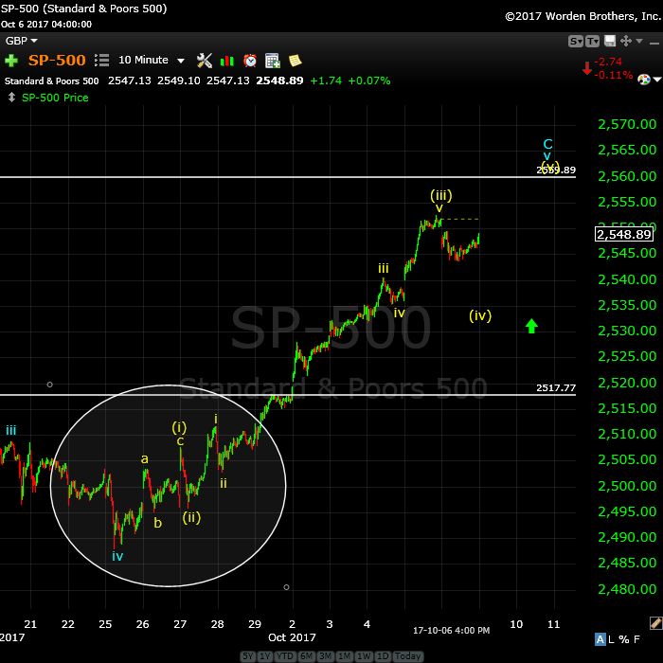663x663 pixels.
Task: Click the Standard & Poors 500 name text
Action: [x=51, y=81]
